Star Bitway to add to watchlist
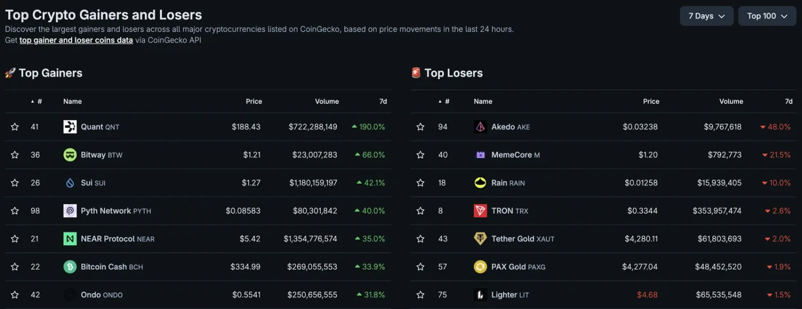This screenshot has width=802, height=309. pyautogui.click(x=15, y=155)
